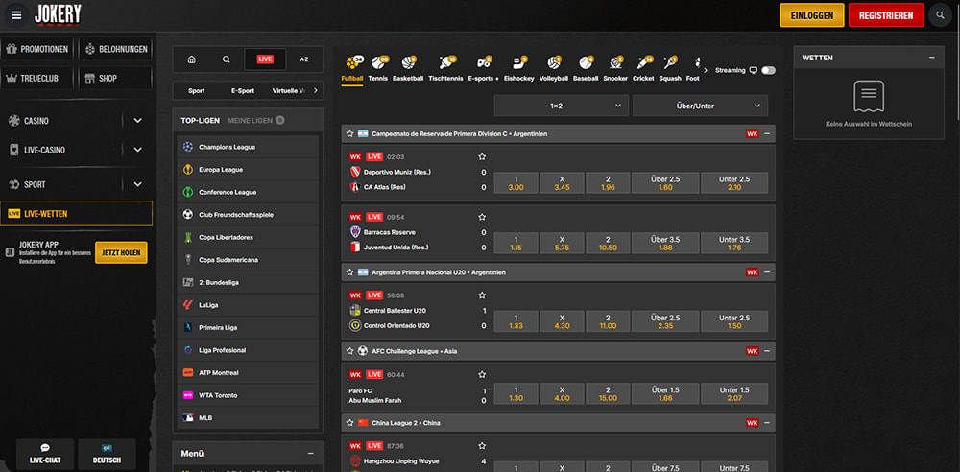Open Copa Libertadores in top leagues

coord(248,237)
